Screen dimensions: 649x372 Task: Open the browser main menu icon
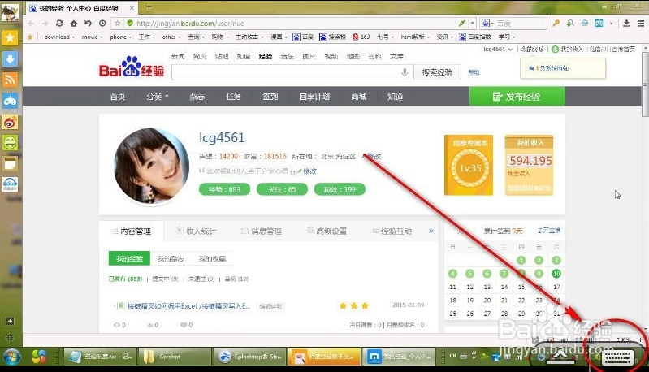point(640,24)
